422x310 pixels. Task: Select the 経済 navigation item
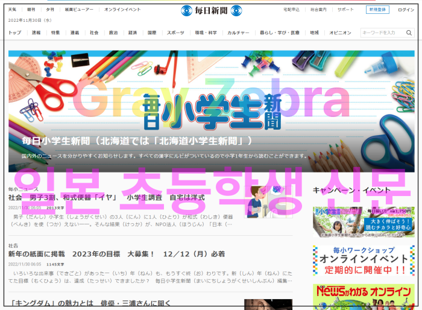(133, 33)
